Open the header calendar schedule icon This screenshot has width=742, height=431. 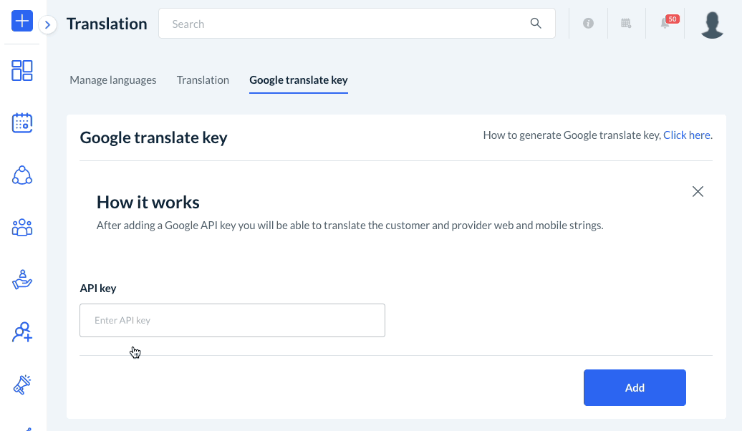click(626, 24)
